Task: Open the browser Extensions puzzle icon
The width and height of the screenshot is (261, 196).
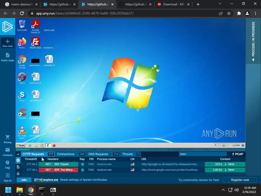Action: (x=239, y=13)
